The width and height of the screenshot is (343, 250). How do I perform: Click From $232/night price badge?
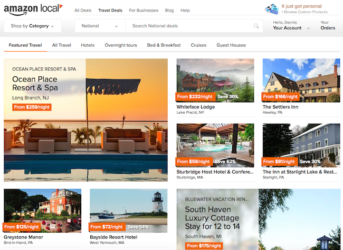coord(195,97)
